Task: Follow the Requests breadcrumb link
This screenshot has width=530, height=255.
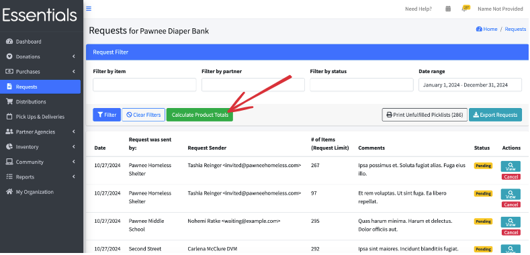Action: pos(515,29)
